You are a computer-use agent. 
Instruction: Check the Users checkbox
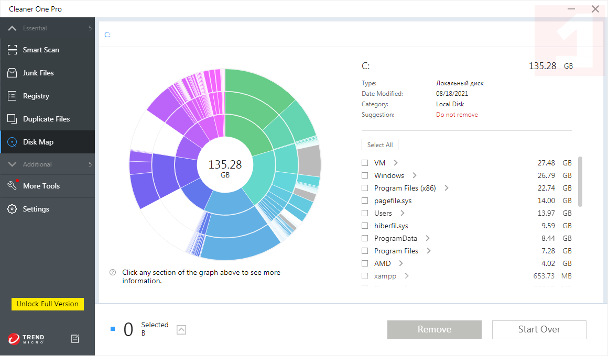point(365,213)
